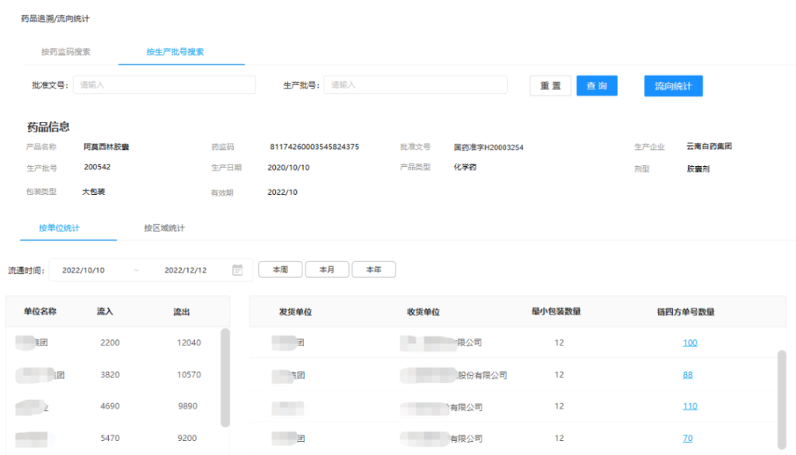Focus the 生产批号 input field

coord(416,85)
